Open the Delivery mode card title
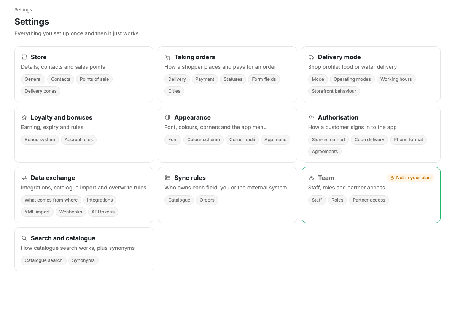Screen dimensions: 455x322 339,57
